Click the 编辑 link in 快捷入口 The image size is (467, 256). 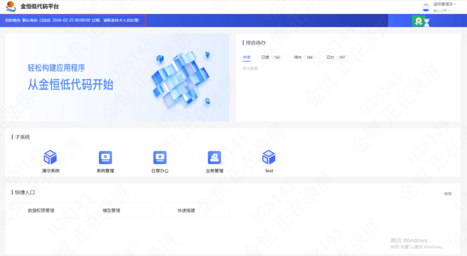448,193
